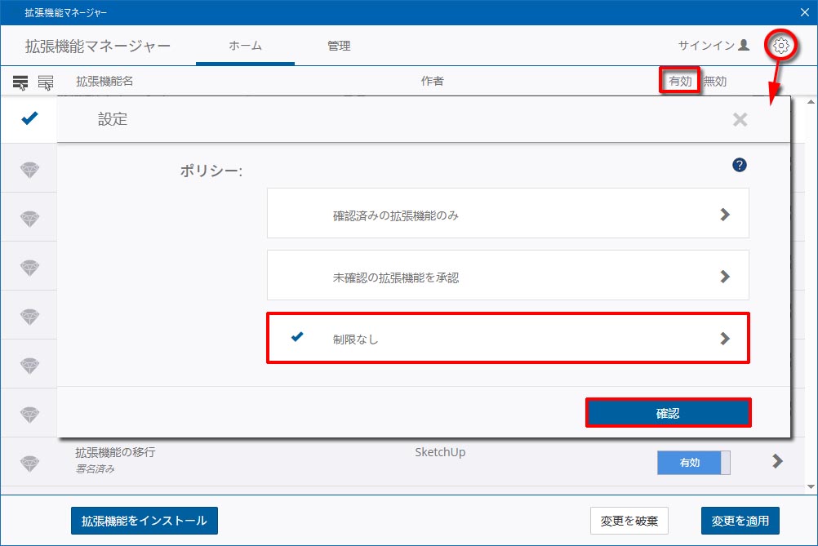818x546 pixels.
Task: Expand the 確認済みの拡張機能のみ chevron arrow
Action: [724, 215]
